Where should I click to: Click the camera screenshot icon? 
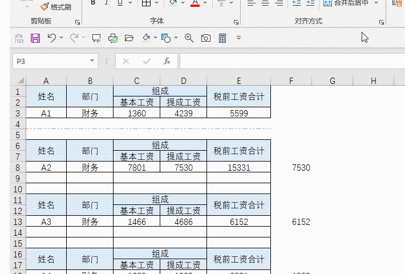(206, 38)
